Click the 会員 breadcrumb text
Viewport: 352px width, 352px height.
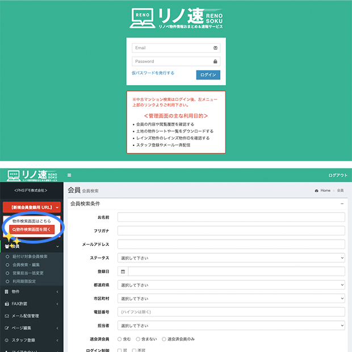coord(340,190)
